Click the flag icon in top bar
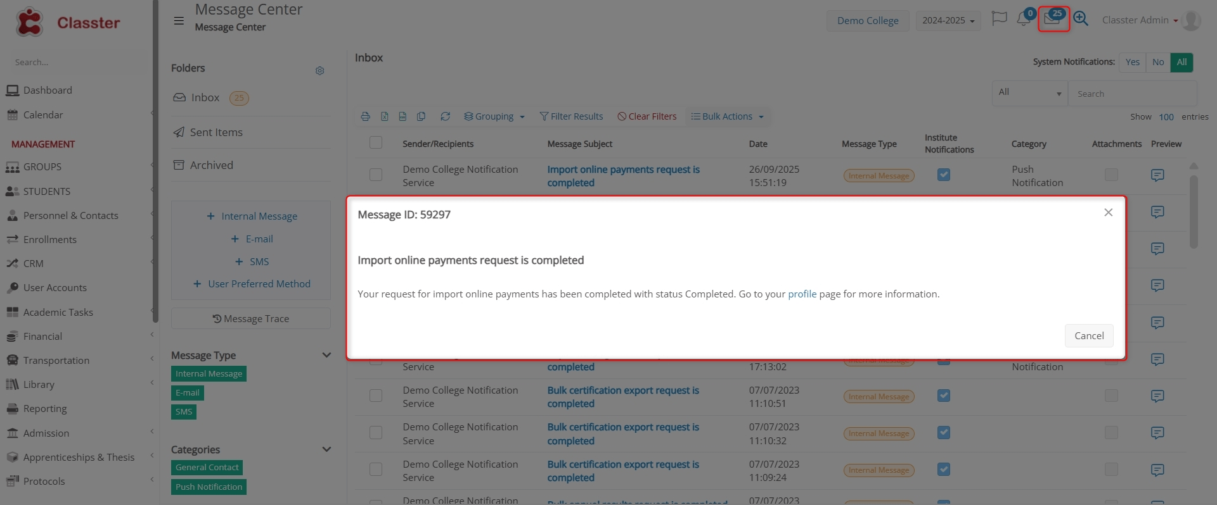The image size is (1217, 505). 999,19
